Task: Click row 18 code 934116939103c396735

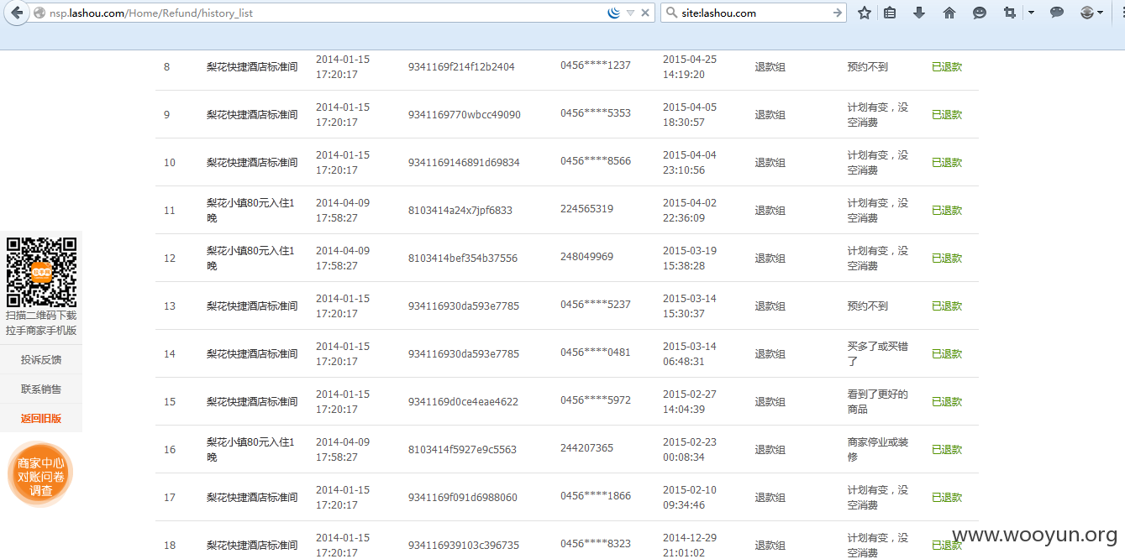Action: tap(464, 545)
